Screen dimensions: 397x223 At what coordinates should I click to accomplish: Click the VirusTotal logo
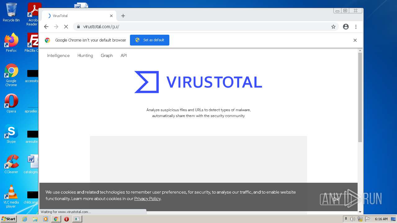pyautogui.click(x=198, y=82)
